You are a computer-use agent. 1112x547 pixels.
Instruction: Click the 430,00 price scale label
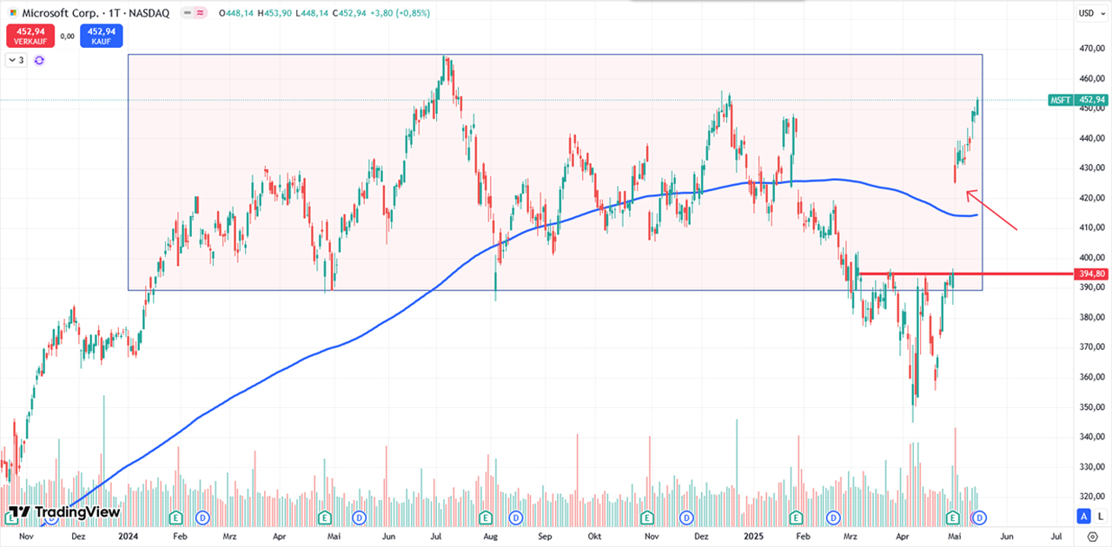1090,168
